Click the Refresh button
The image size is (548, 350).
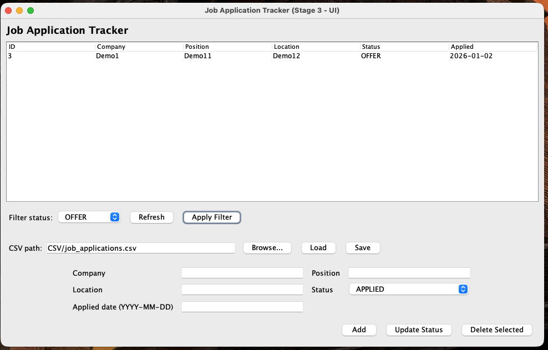(151, 217)
